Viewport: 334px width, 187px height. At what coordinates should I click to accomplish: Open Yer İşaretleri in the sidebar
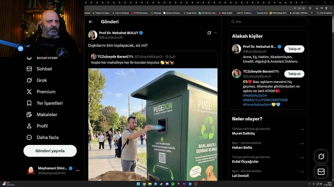click(x=45, y=103)
